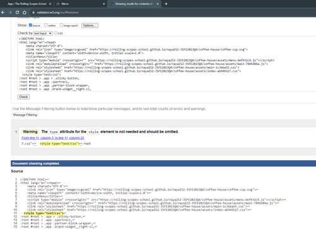Go back to the previous page
The width and height of the screenshot is (316, 229).
pos(3,13)
